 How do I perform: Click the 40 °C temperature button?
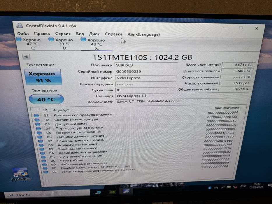(46, 99)
